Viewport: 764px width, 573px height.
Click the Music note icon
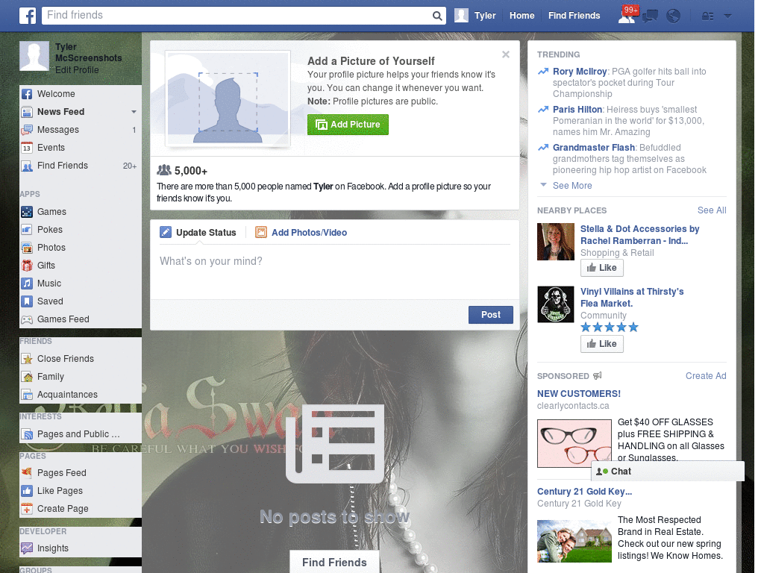[x=27, y=284]
